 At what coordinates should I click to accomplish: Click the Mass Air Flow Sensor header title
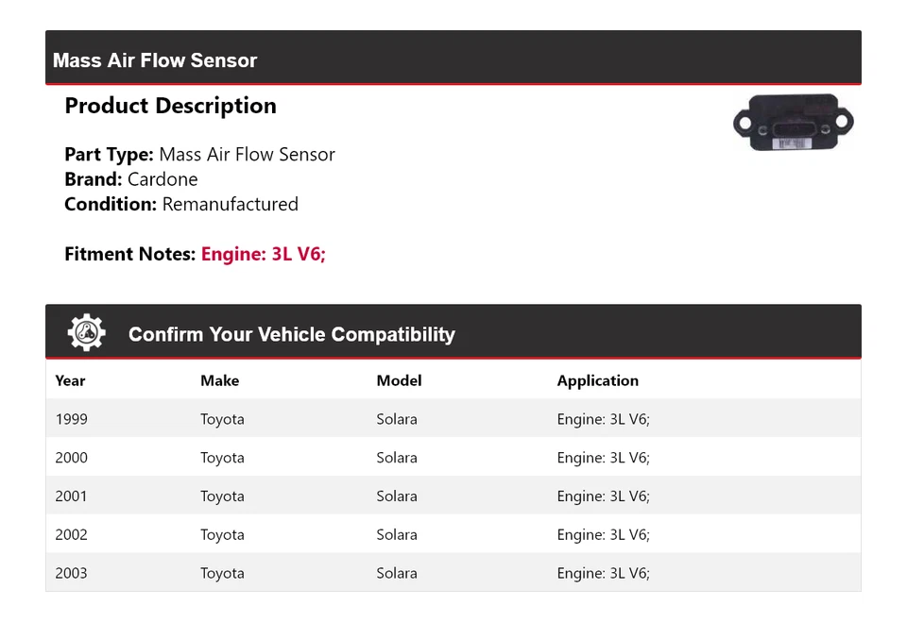pos(155,60)
